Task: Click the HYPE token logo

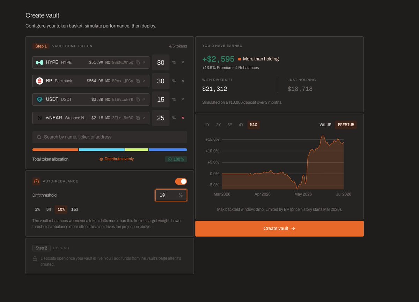Action: click(39, 62)
